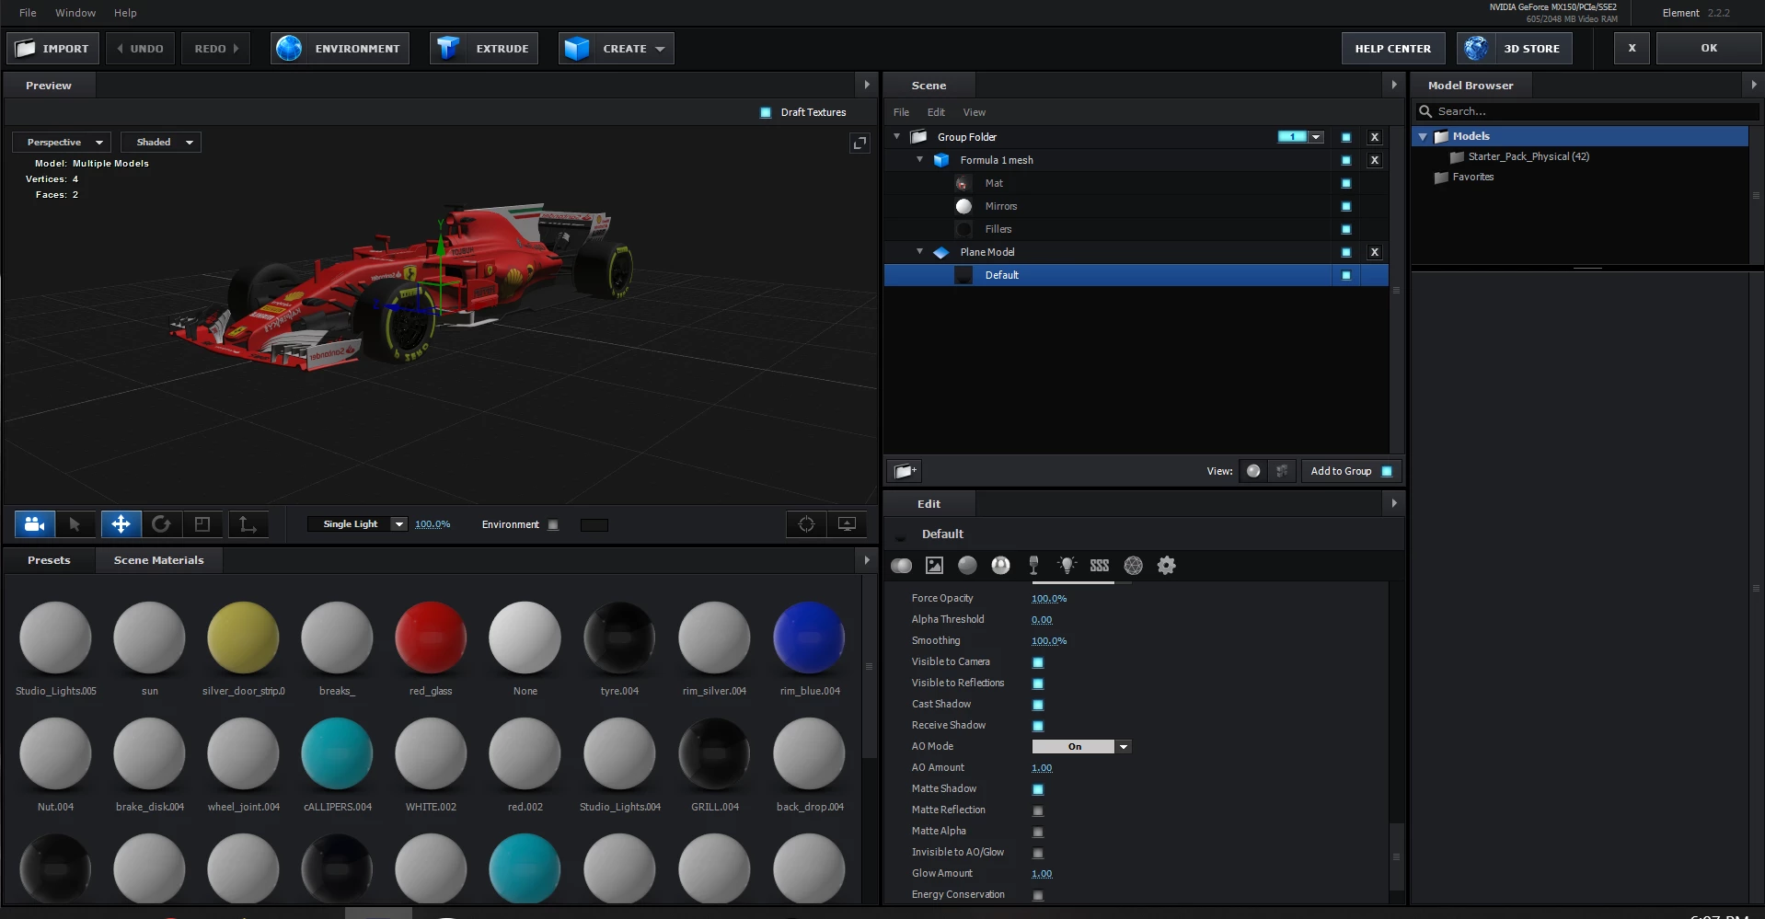
Task: Activate the scale tool
Action: pos(202,524)
